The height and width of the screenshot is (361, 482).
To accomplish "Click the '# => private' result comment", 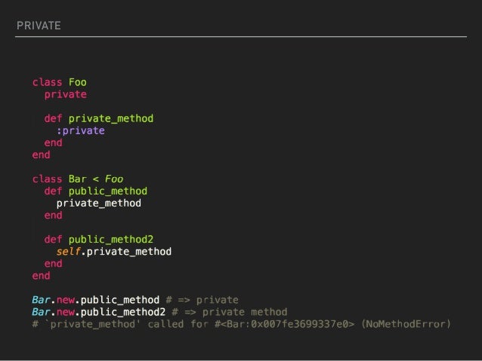I will (202, 300).
